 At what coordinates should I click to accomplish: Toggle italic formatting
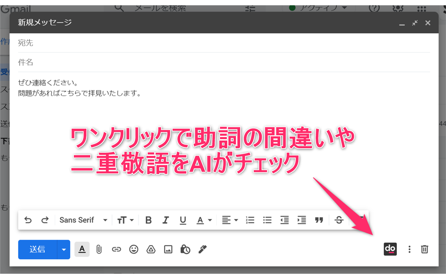pyautogui.click(x=166, y=220)
